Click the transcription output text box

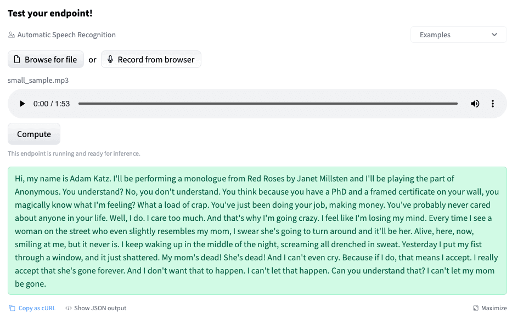tap(257, 231)
